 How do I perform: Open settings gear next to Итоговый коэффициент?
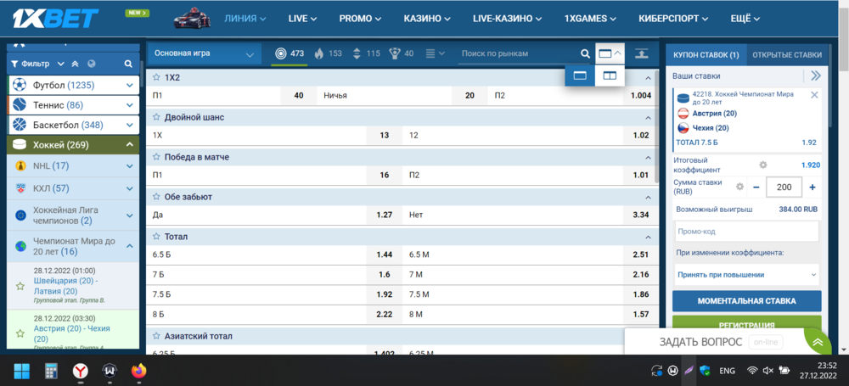763,165
